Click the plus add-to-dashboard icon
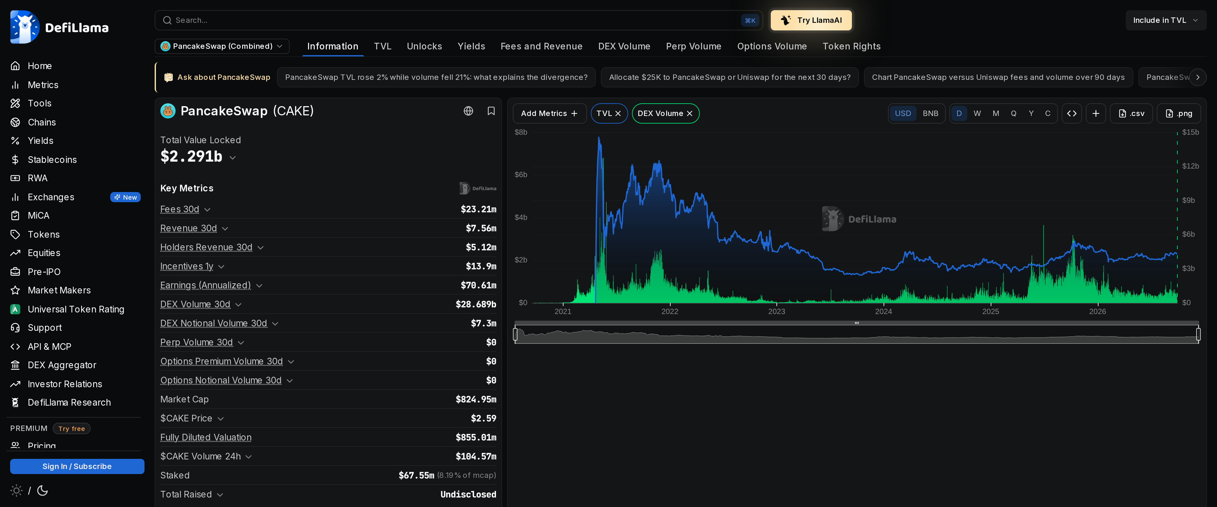 (x=1096, y=113)
